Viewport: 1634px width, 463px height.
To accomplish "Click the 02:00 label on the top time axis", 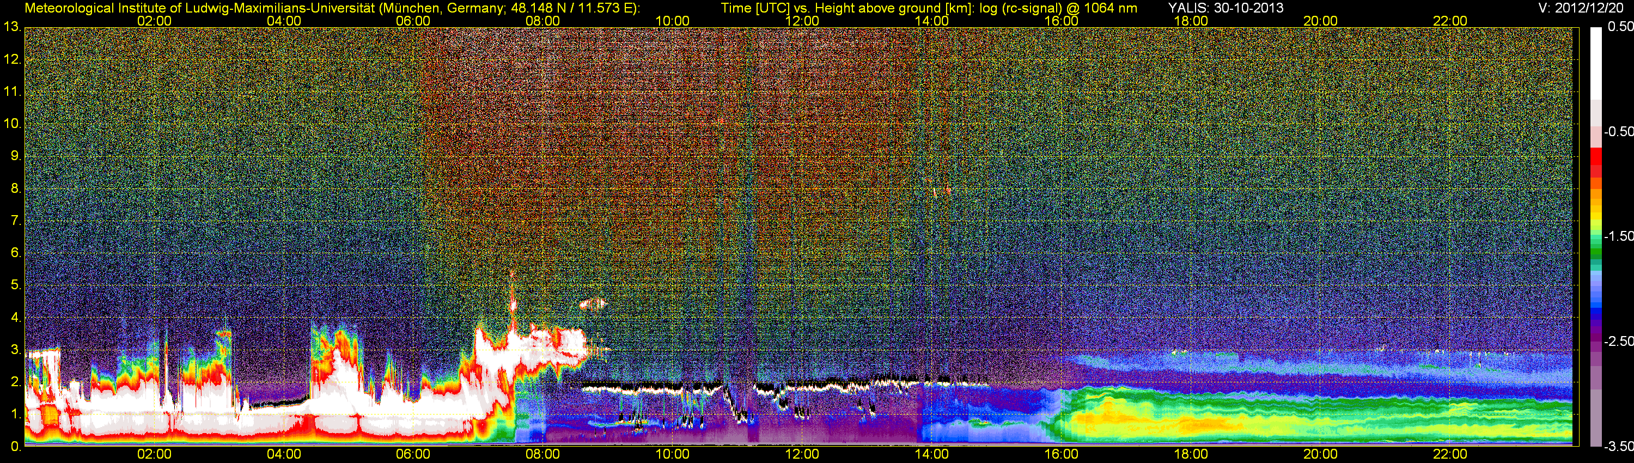I will (x=154, y=21).
